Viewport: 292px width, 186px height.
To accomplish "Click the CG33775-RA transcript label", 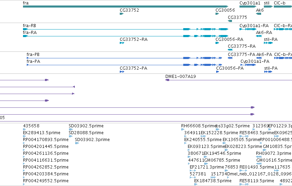I will 242,46.
